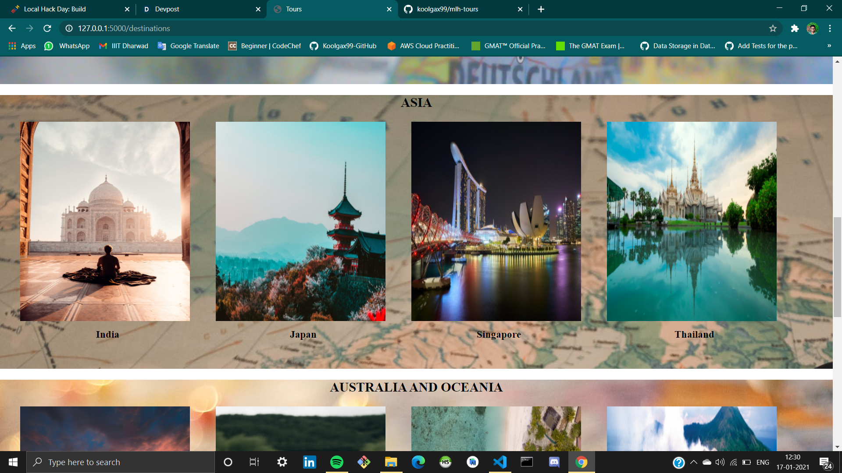Click the India Taj Mahal image
This screenshot has height=473, width=842.
(105, 221)
